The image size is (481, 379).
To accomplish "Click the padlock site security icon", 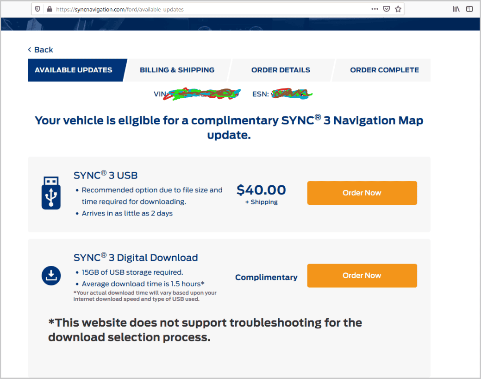I will coord(50,9).
